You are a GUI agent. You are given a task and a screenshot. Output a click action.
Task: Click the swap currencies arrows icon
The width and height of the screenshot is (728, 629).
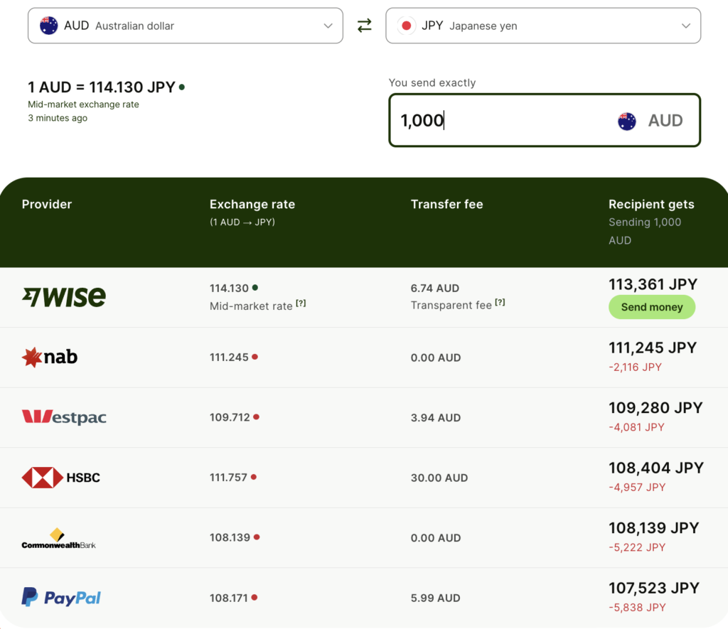[365, 25]
